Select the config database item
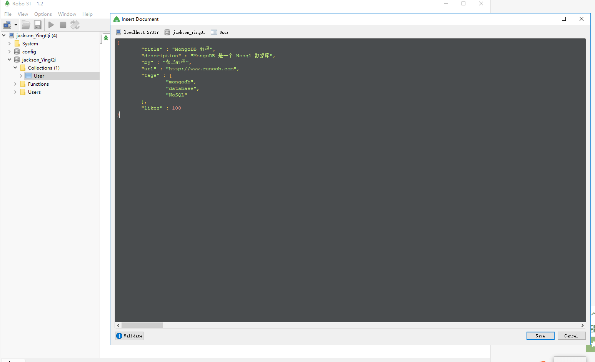Image resolution: width=595 pixels, height=362 pixels. [29, 52]
